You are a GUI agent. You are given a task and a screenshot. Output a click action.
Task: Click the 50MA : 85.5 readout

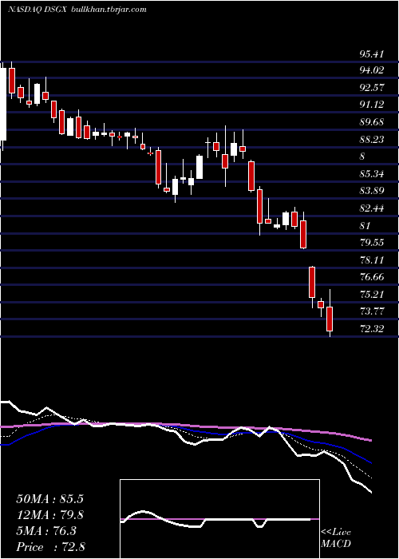pyautogui.click(x=50, y=499)
